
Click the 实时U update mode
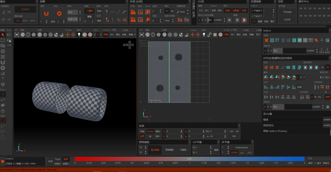tap(25, 21)
